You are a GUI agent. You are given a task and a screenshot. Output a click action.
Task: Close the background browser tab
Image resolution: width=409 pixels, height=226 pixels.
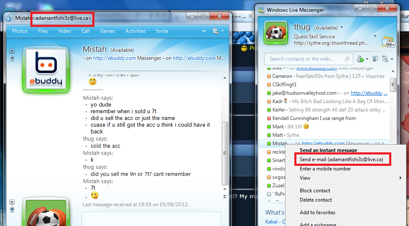tap(250, 16)
